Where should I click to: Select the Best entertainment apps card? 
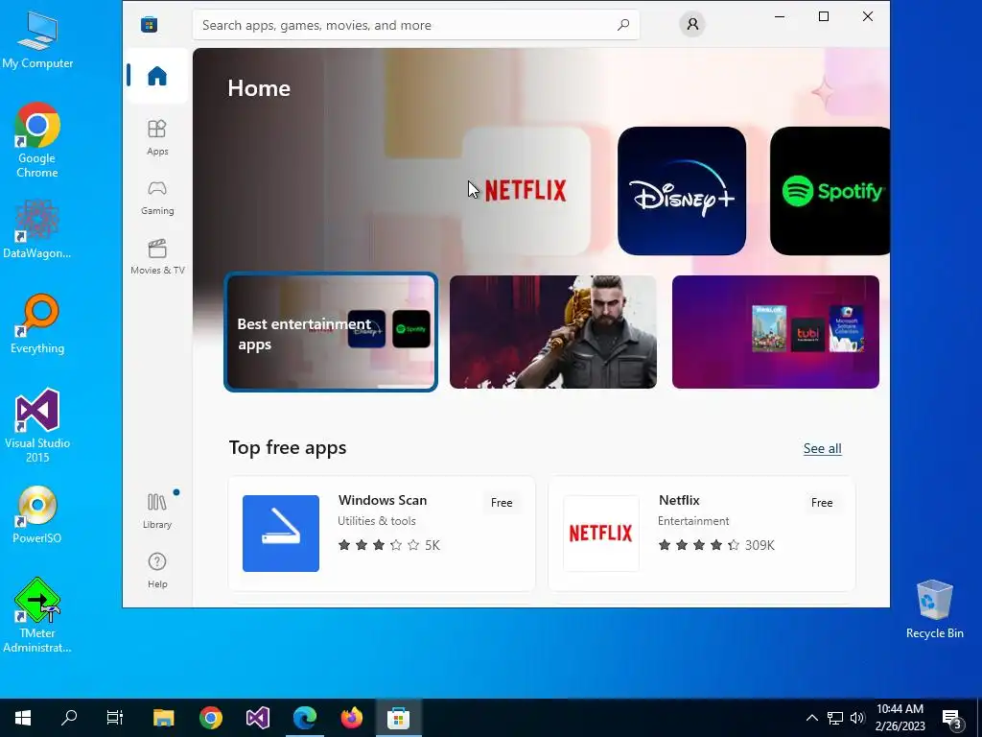click(331, 331)
